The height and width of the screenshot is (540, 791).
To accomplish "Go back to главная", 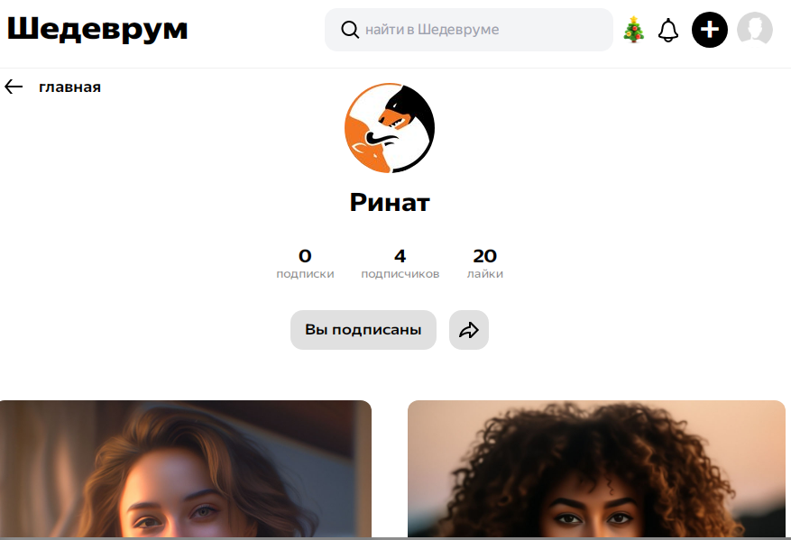I will (69, 87).
